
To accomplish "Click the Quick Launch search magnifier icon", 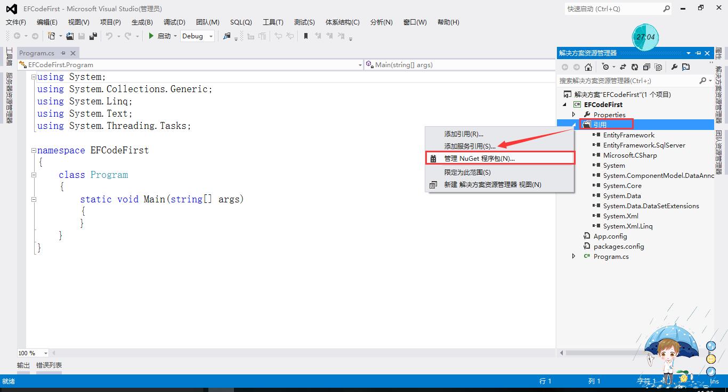I will point(666,9).
